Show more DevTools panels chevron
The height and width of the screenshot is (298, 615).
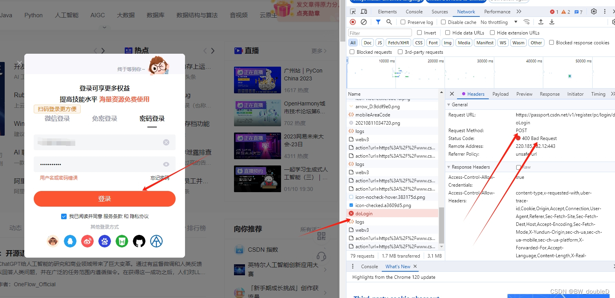coord(519,11)
